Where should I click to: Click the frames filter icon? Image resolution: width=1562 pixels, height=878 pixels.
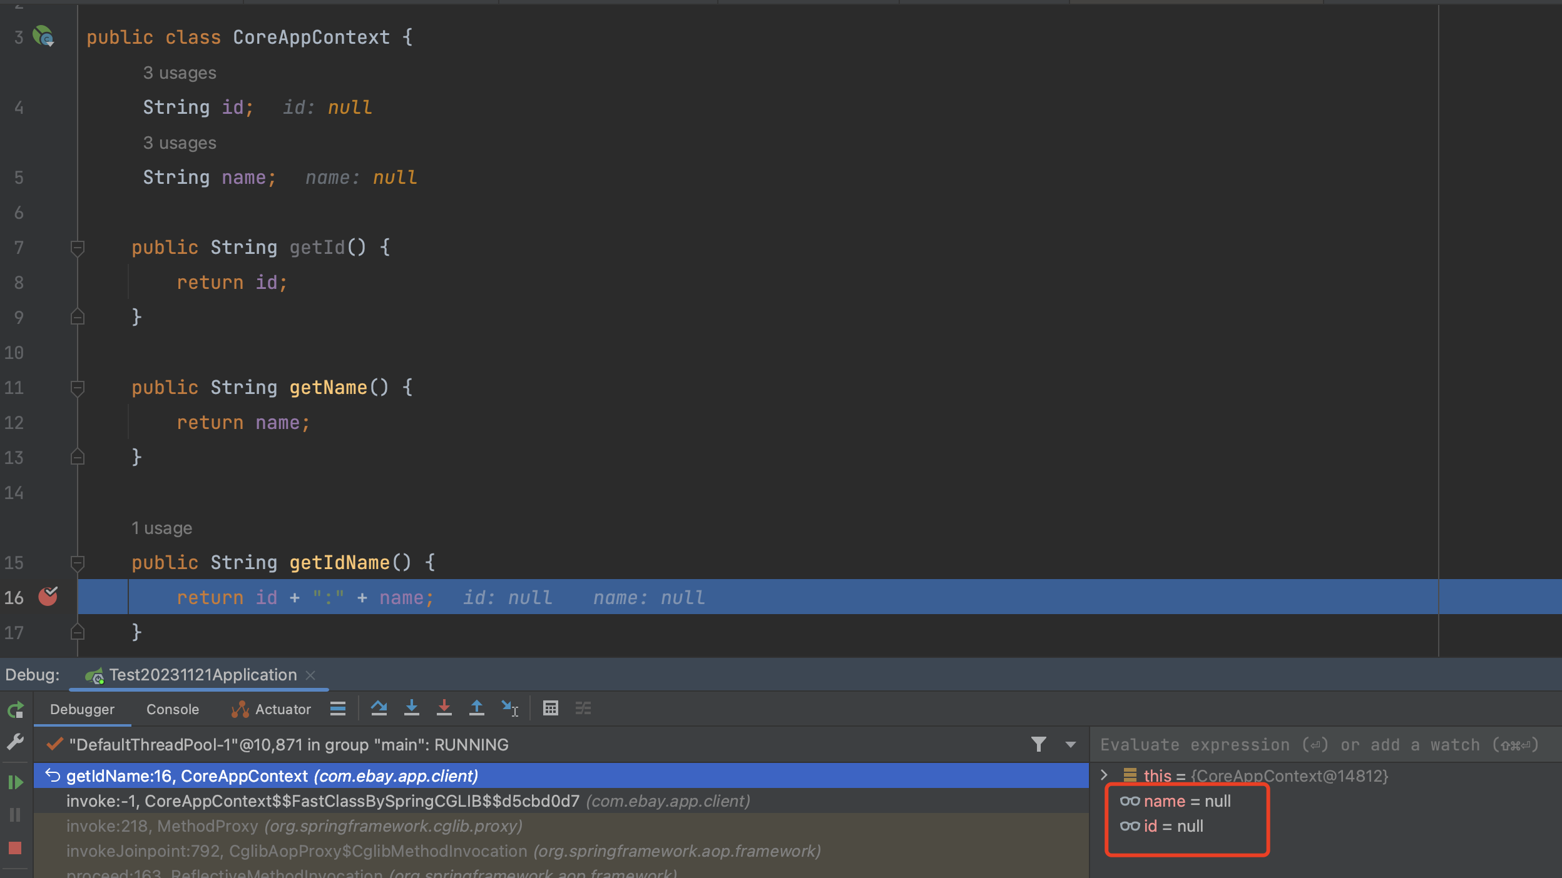(x=1039, y=744)
